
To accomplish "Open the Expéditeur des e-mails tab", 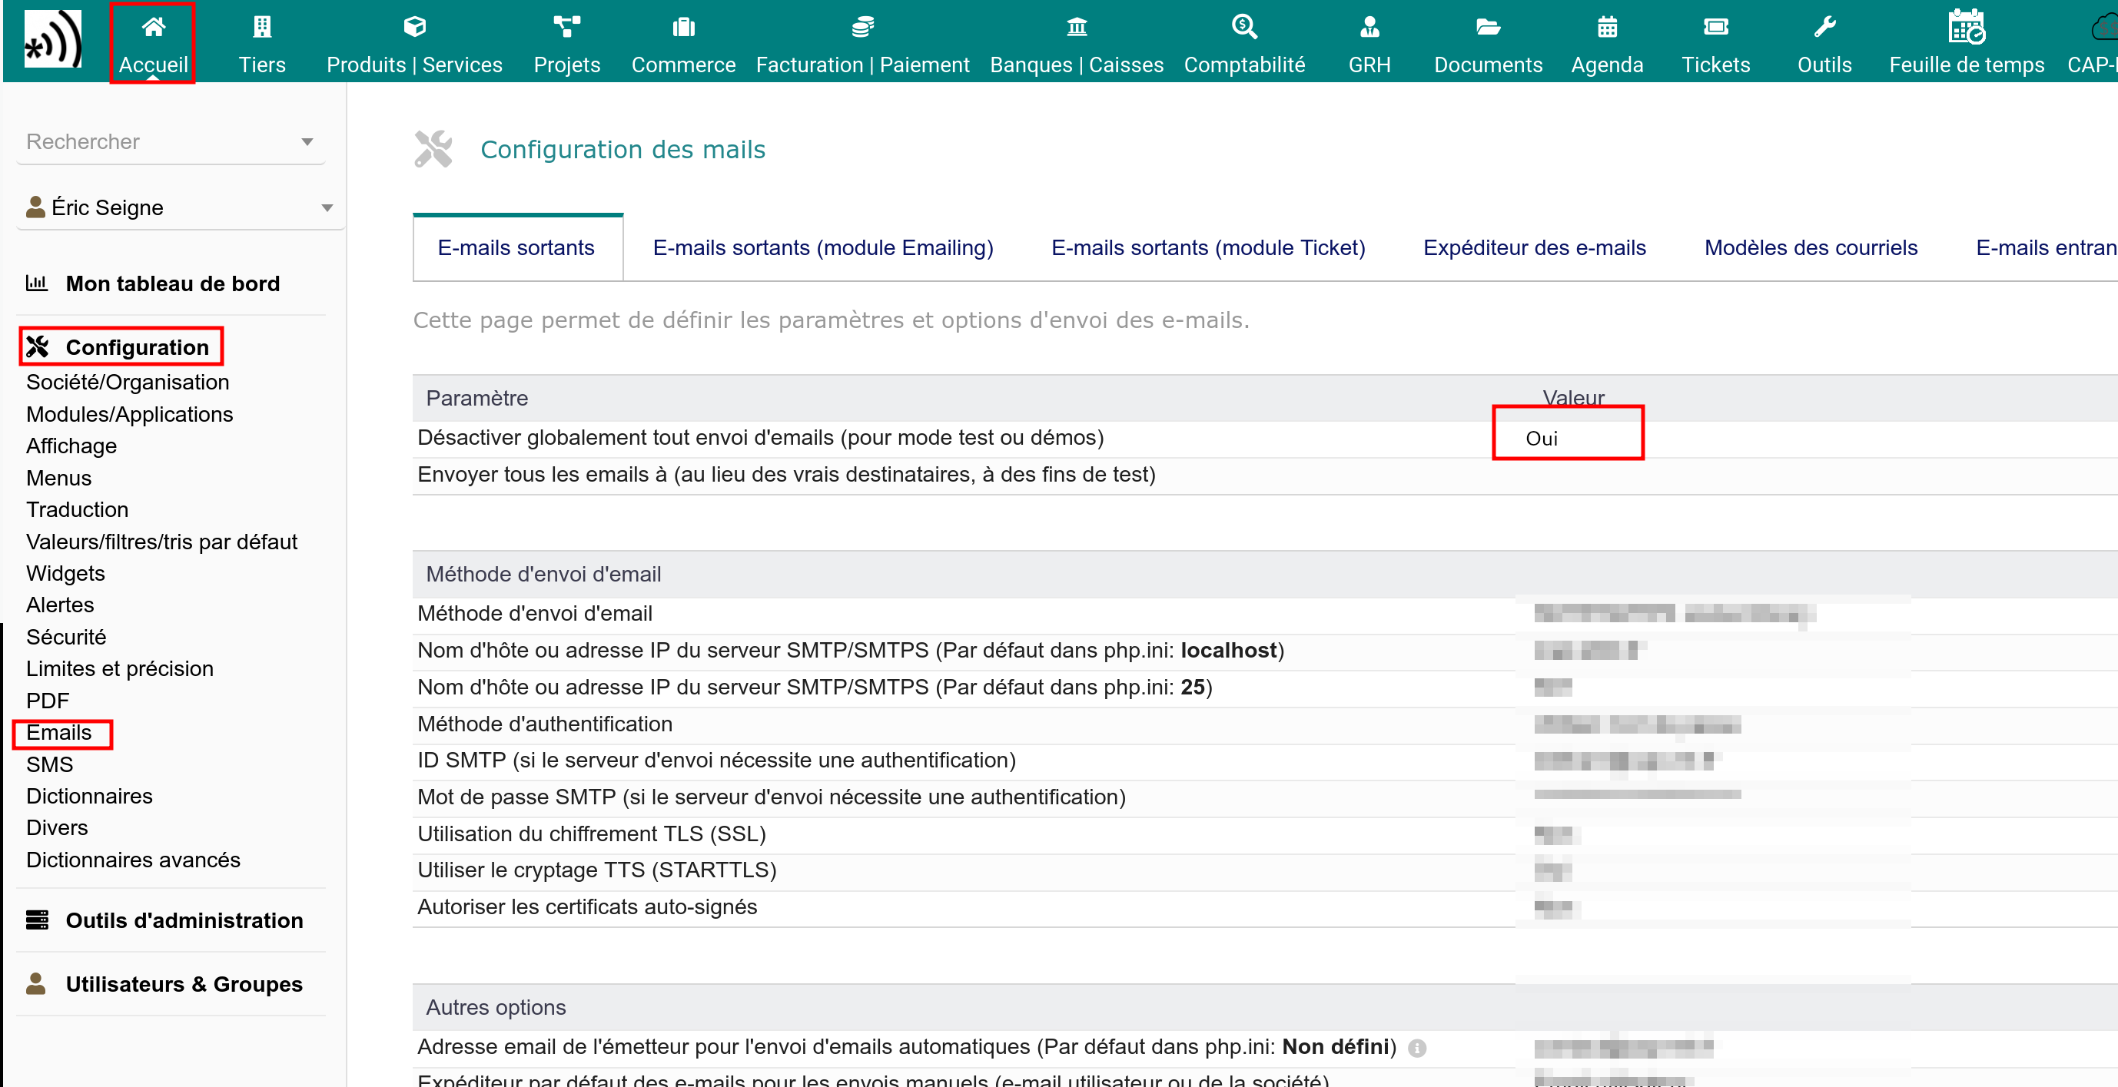I will (x=1534, y=247).
